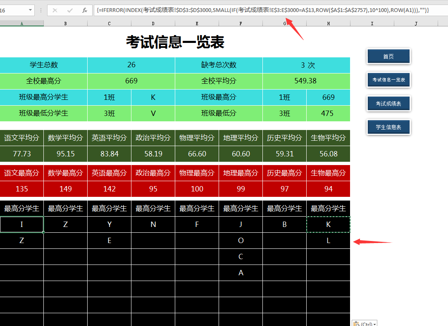This screenshot has width=448, height=326.
Task: Click the physics highest score 100
Action: click(197, 189)
